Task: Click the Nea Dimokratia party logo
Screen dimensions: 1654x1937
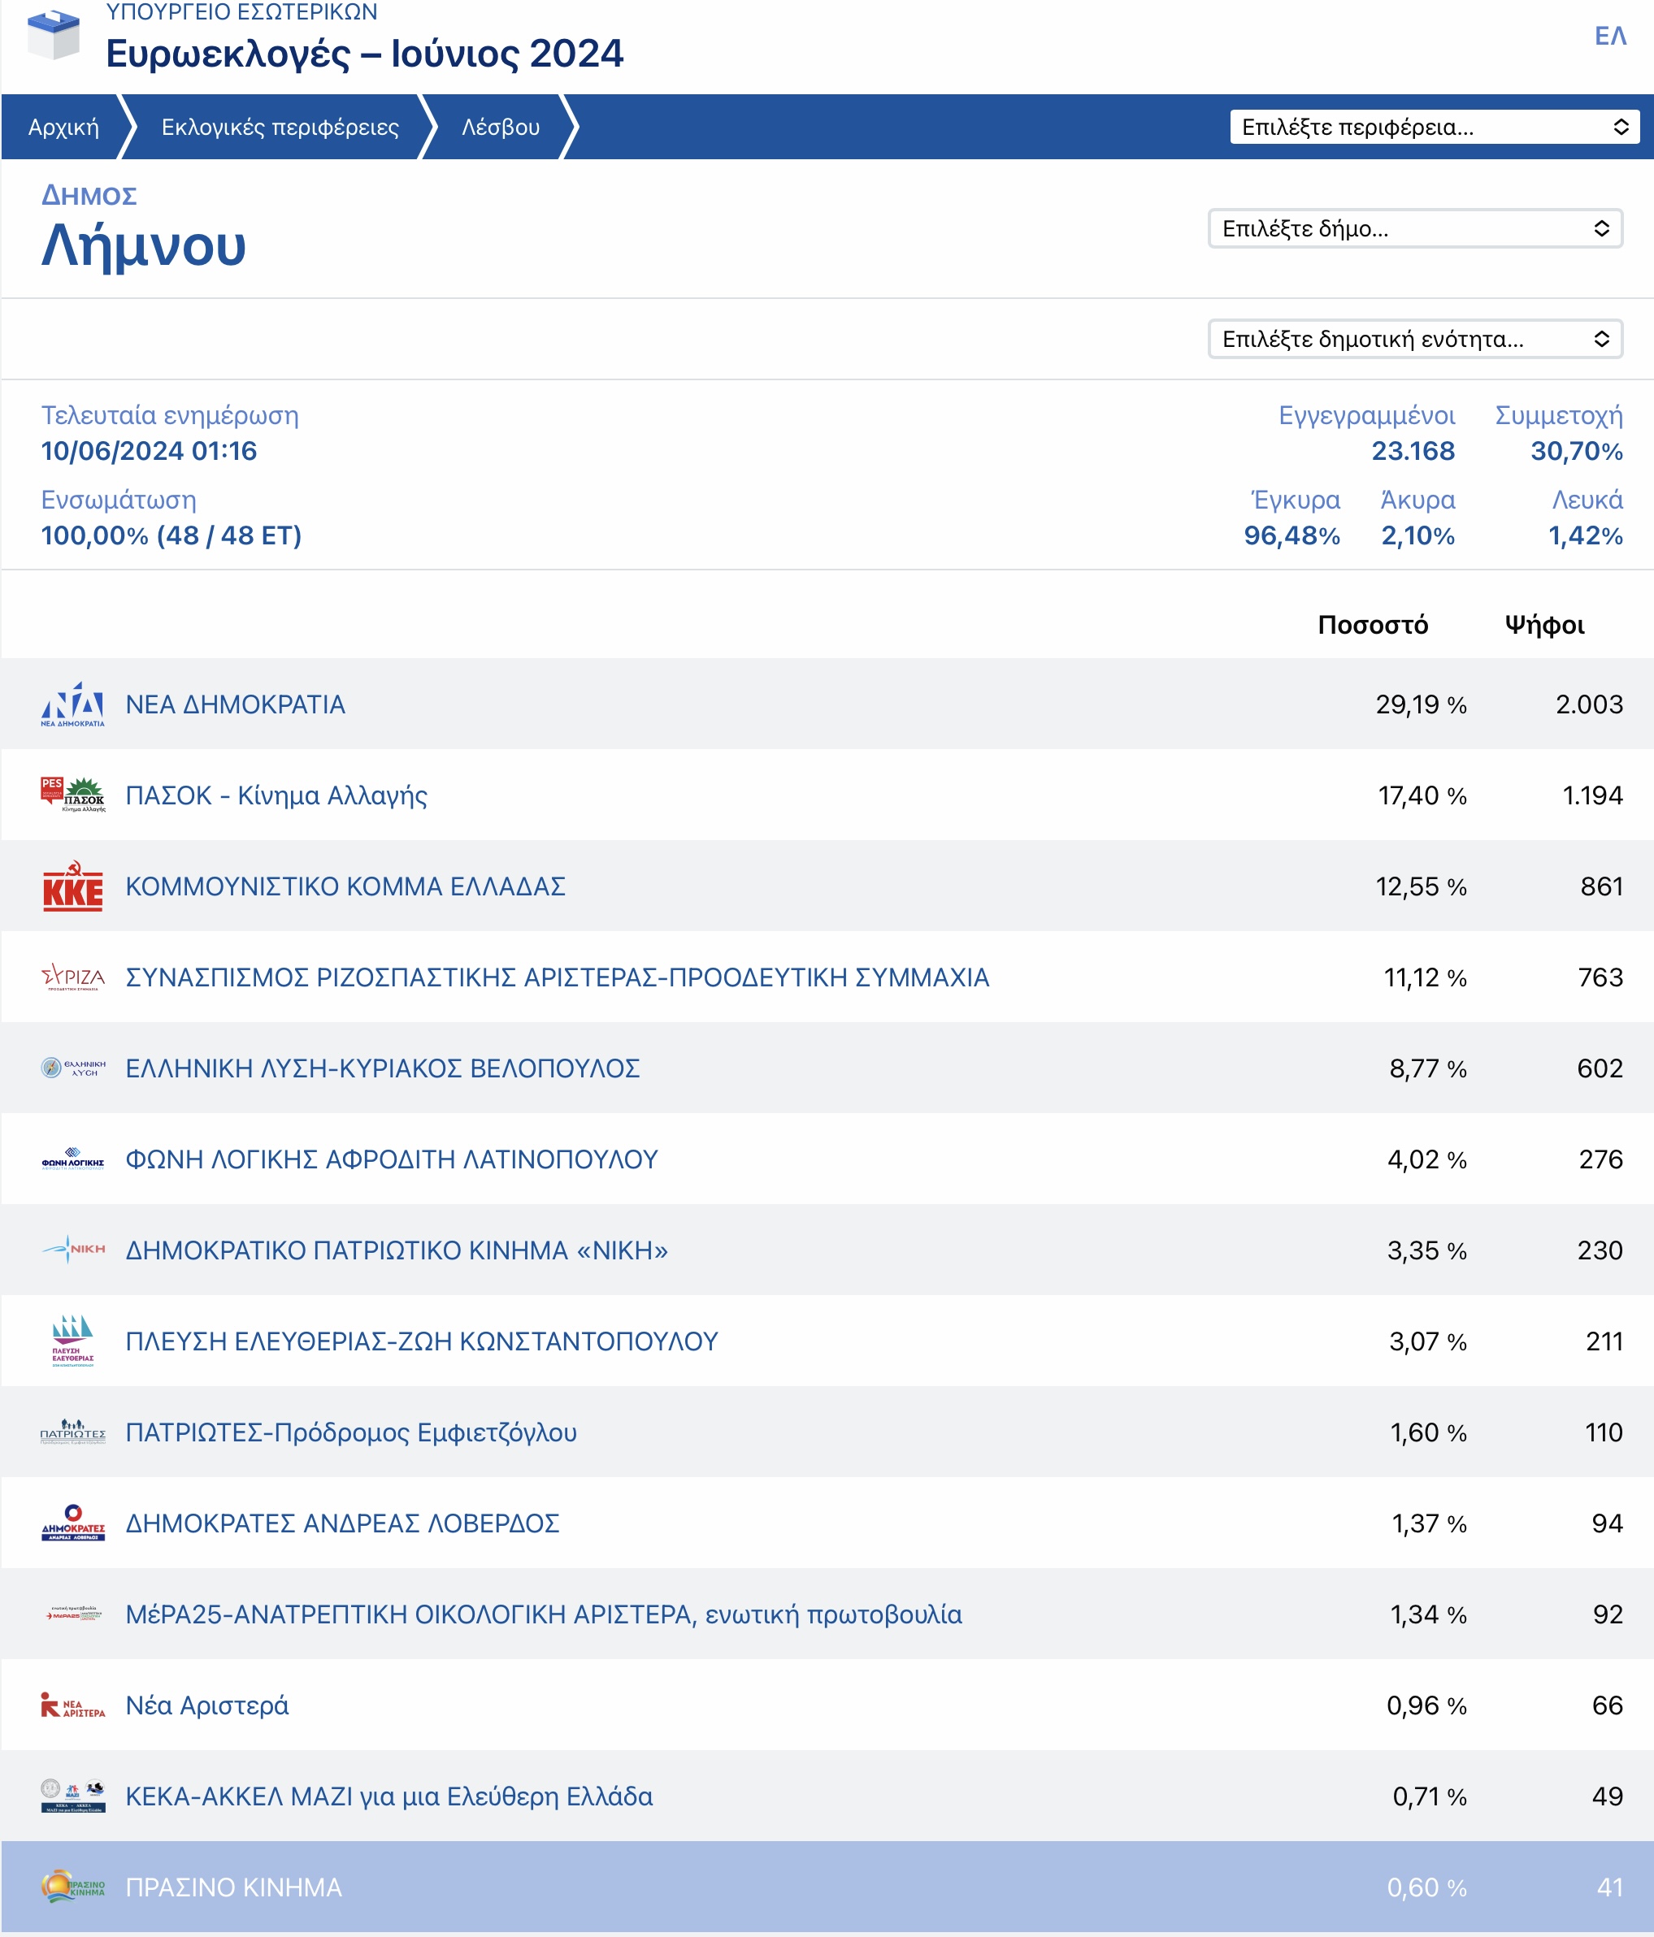Action: (x=73, y=705)
